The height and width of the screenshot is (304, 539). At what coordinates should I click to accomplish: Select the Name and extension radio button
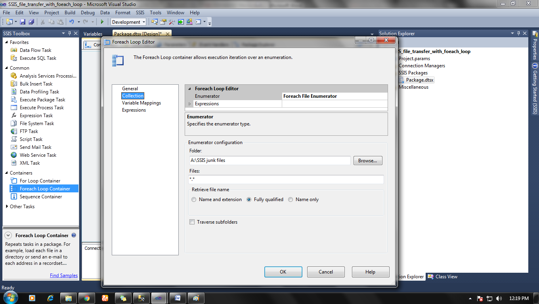pos(194,199)
